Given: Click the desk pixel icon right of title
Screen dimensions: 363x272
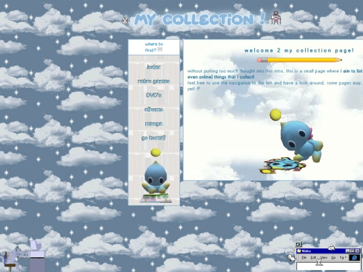Looking at the screenshot, I should (x=276, y=18).
